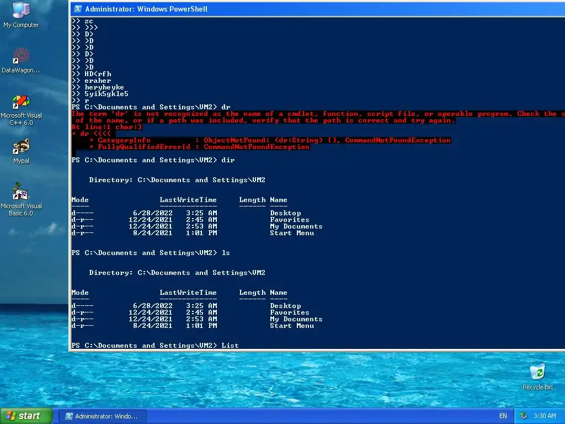Image resolution: width=565 pixels, height=424 pixels.
Task: Click the 'List' text on the last prompt line
Action: click(x=230, y=346)
